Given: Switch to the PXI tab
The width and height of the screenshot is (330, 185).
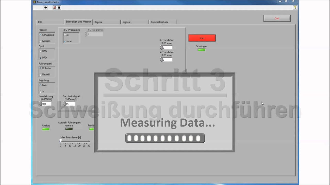Looking at the screenshot, I should [50, 22].
